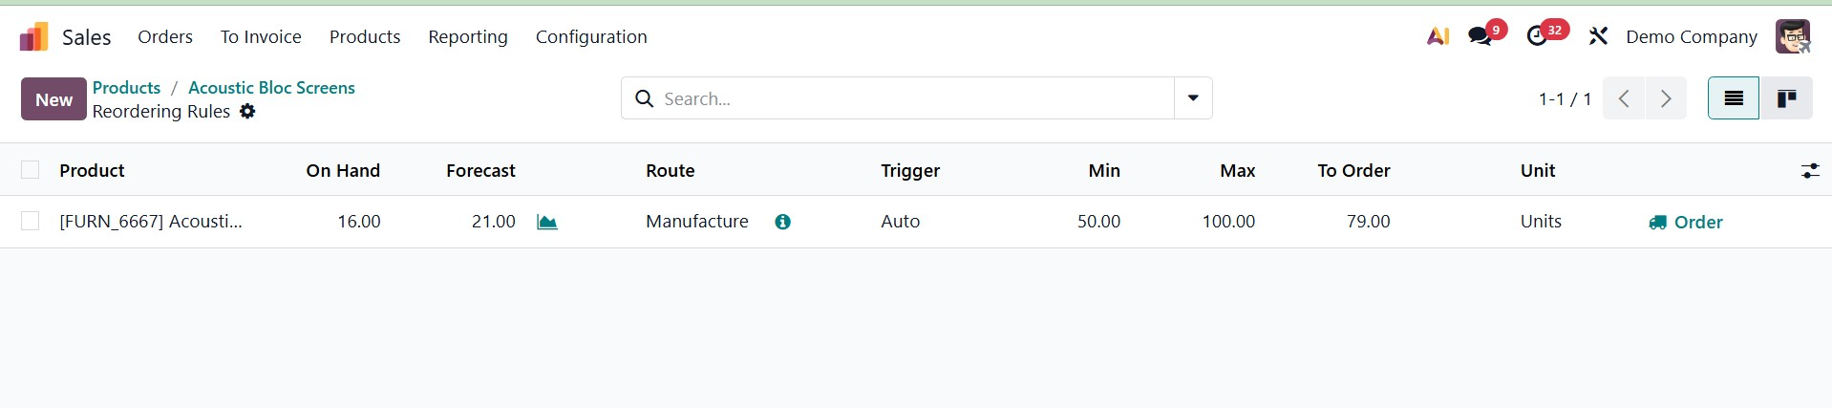The width and height of the screenshot is (1832, 408).
Task: Open the user avatar menu
Action: (x=1793, y=36)
